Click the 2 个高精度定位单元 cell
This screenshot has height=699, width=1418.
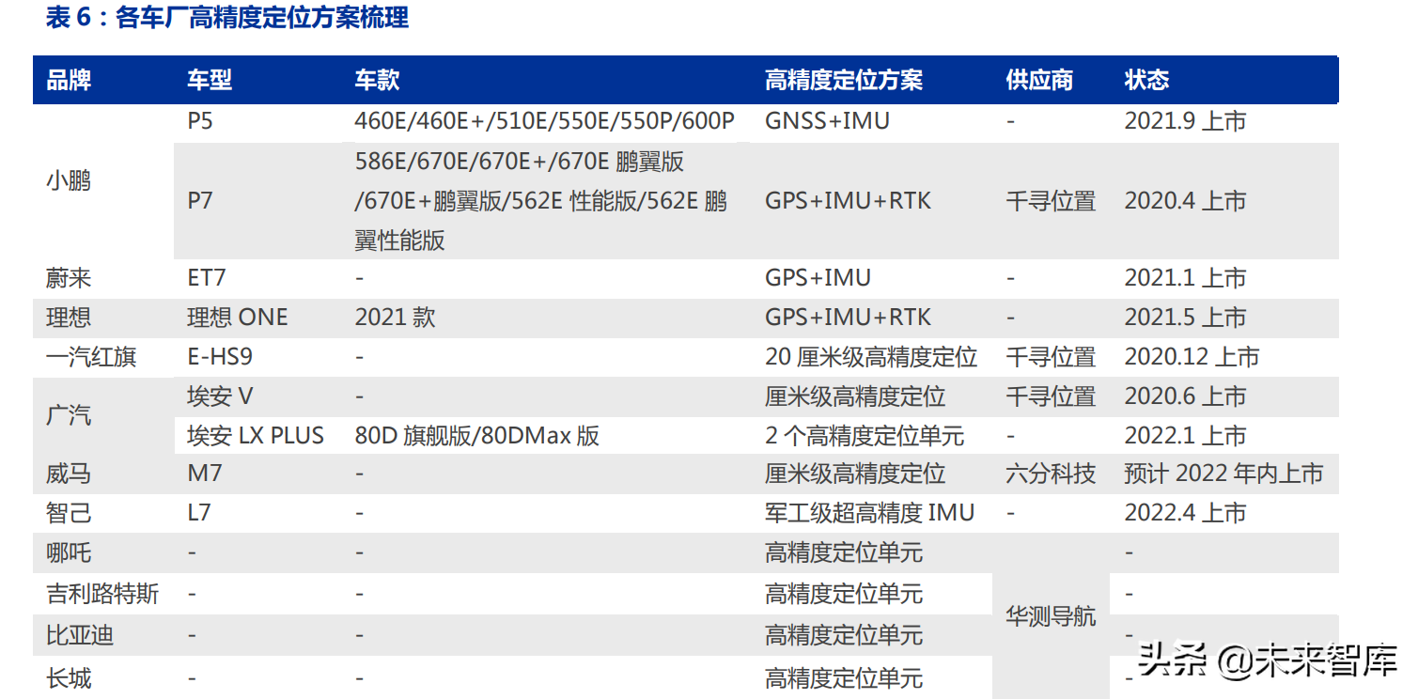865,436
